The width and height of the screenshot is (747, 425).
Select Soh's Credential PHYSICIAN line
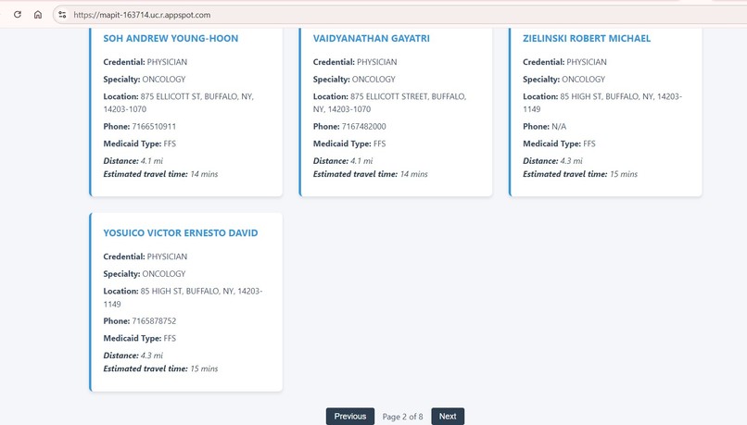146,62
